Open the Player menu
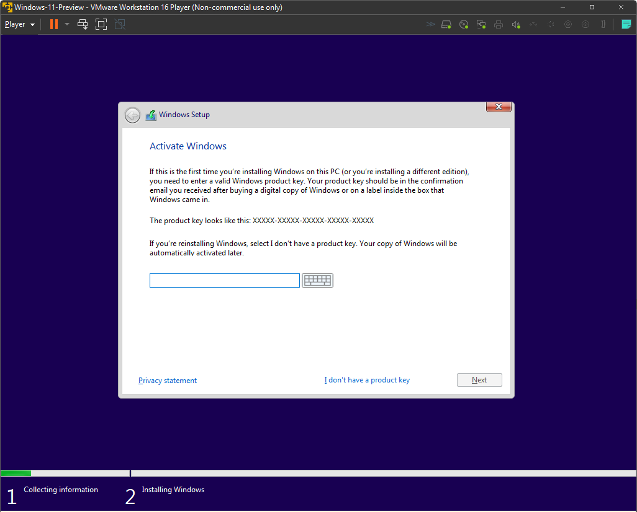This screenshot has height=512, width=637. click(x=19, y=24)
